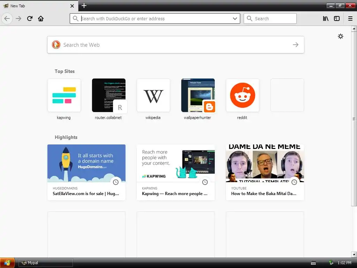The height and width of the screenshot is (268, 357).
Task: Submit the web search with the arrow button
Action: [x=296, y=45]
